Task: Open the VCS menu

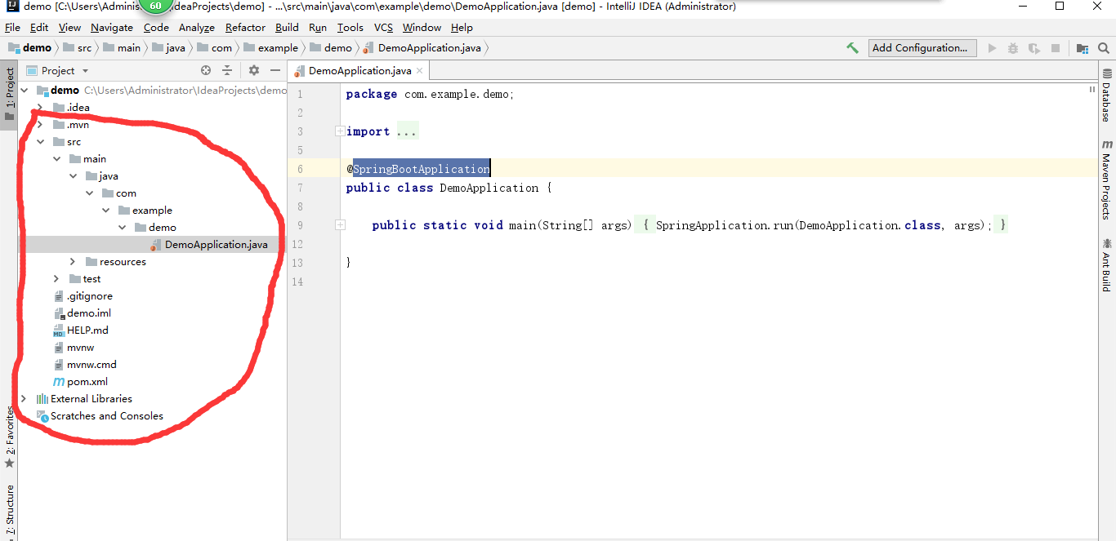Action: point(383,28)
